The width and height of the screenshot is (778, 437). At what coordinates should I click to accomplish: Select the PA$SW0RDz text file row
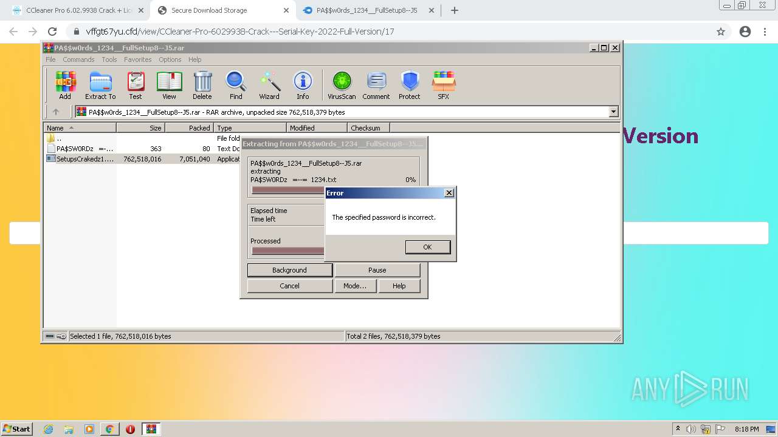143,149
